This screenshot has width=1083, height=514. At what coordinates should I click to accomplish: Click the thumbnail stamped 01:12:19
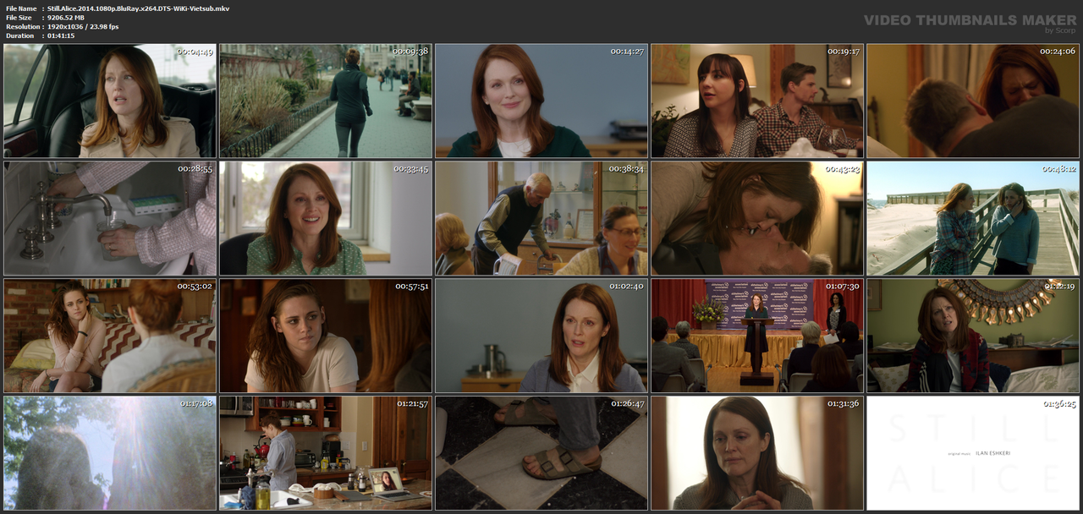point(973,336)
